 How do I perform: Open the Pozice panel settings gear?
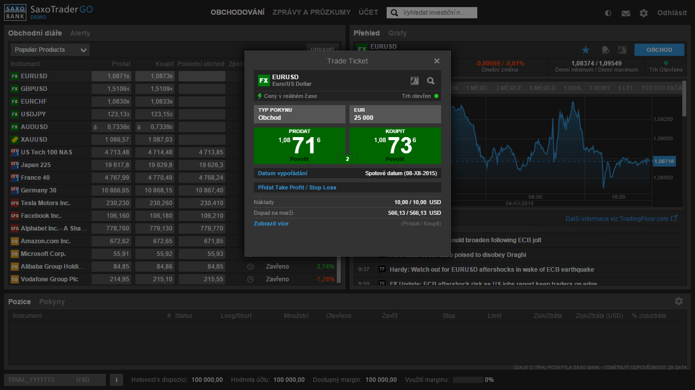679,301
